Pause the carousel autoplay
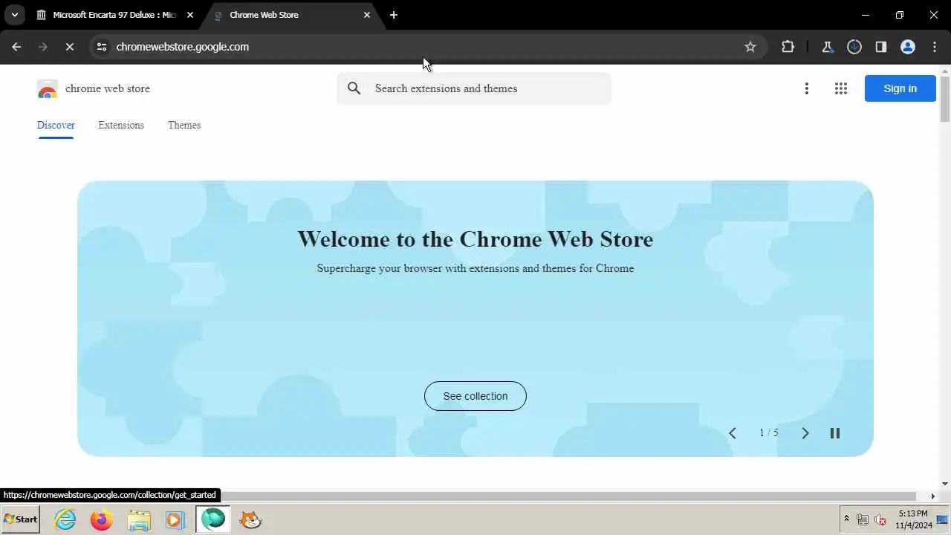The image size is (951, 535). [x=835, y=433]
